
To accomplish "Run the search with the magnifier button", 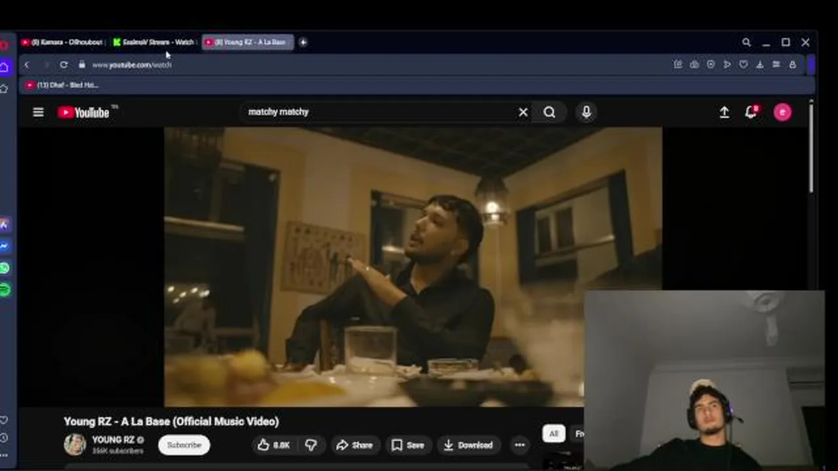I will tap(549, 113).
